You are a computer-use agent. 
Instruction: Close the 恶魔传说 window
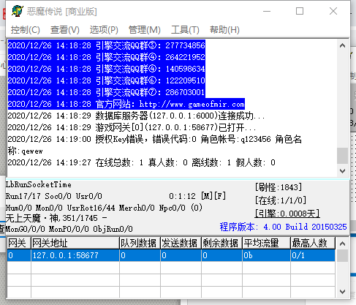coord(333,11)
